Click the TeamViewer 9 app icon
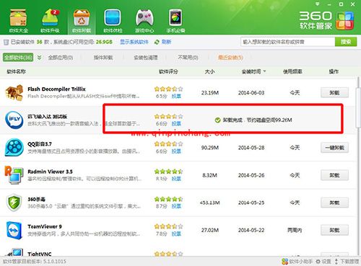The height and width of the screenshot is (266, 361). pyautogui.click(x=14, y=230)
